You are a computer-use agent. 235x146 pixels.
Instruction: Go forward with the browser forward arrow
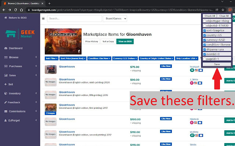tap(10, 10)
